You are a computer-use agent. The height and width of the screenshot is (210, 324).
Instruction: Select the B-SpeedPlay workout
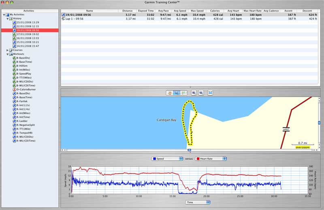(x=24, y=74)
